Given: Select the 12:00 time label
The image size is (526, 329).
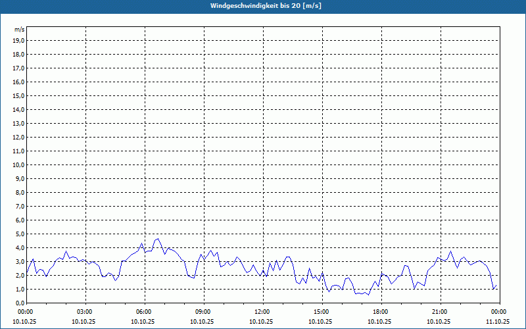Looking at the screenshot, I should point(262,312).
